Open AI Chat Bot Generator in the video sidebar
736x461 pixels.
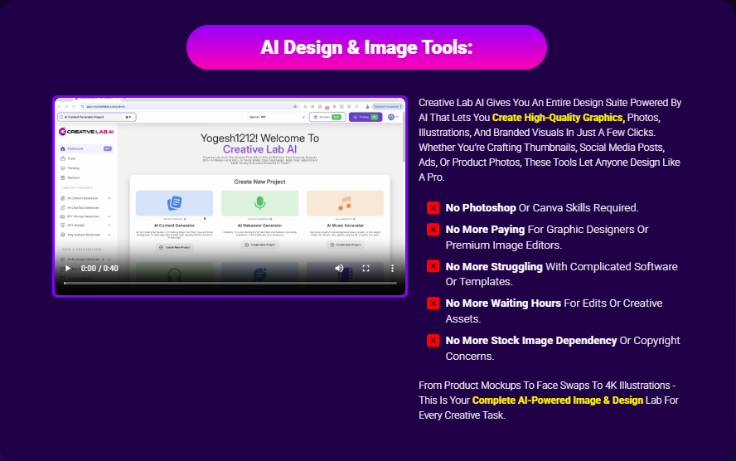coord(80,207)
